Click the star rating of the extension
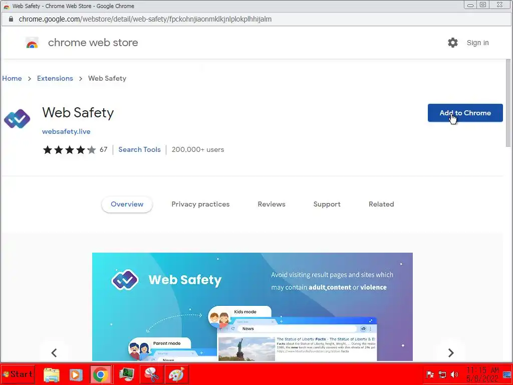This screenshot has height=385, width=513. [x=69, y=150]
